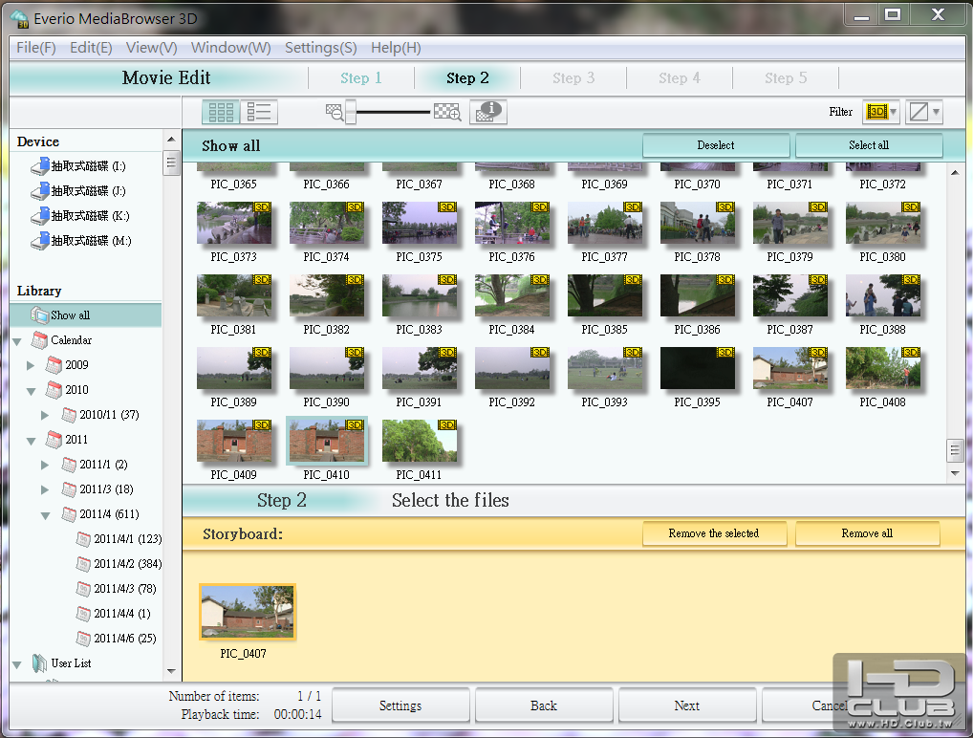Image resolution: width=973 pixels, height=738 pixels.
Task: Open the Settings(S) menu
Action: point(320,48)
